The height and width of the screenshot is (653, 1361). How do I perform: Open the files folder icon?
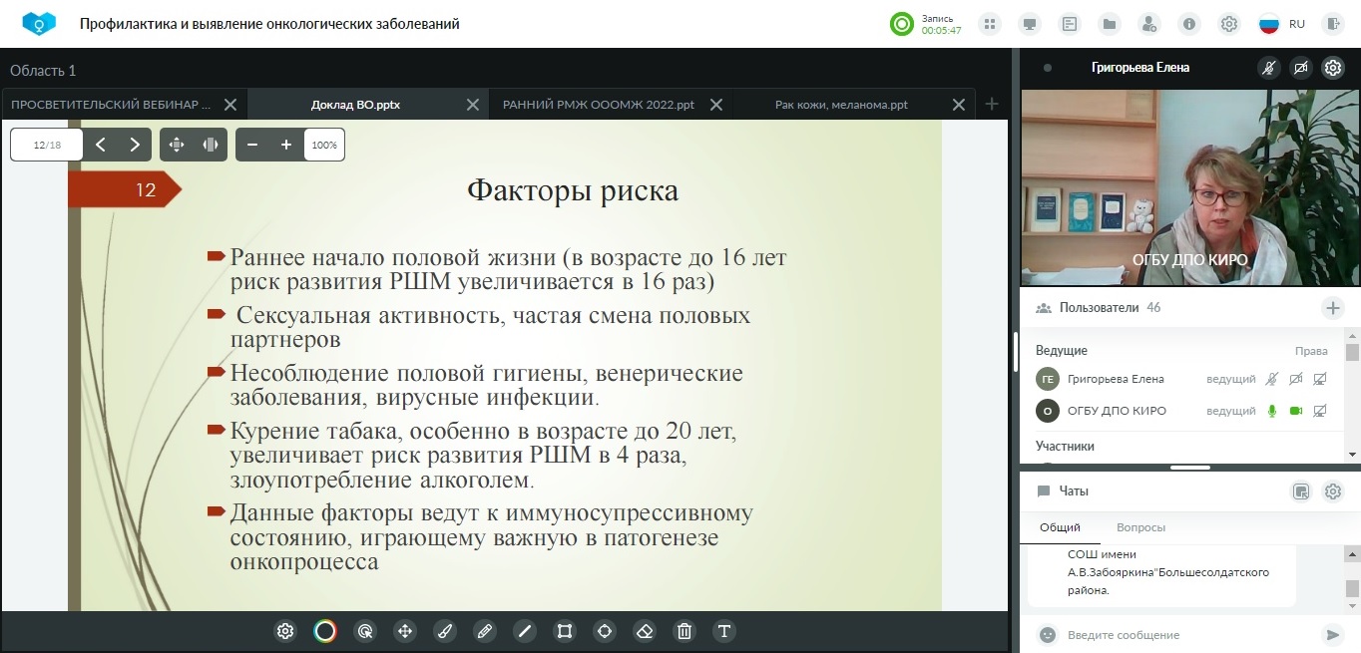click(1110, 24)
